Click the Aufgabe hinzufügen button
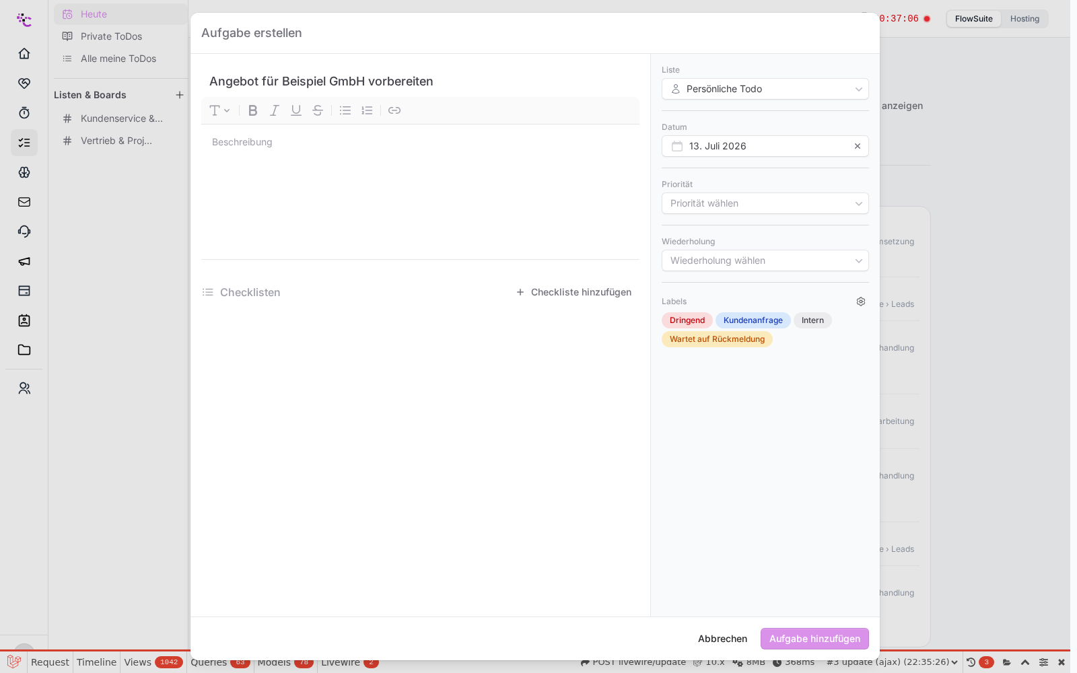 (814, 639)
